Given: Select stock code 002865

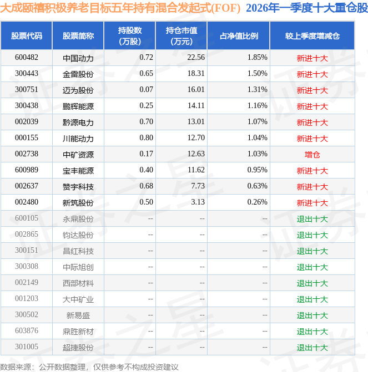Looking at the screenshot, I should [27, 235].
